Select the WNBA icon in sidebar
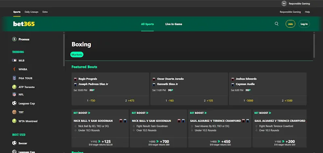Screen dimensions: 323x153 14,69
